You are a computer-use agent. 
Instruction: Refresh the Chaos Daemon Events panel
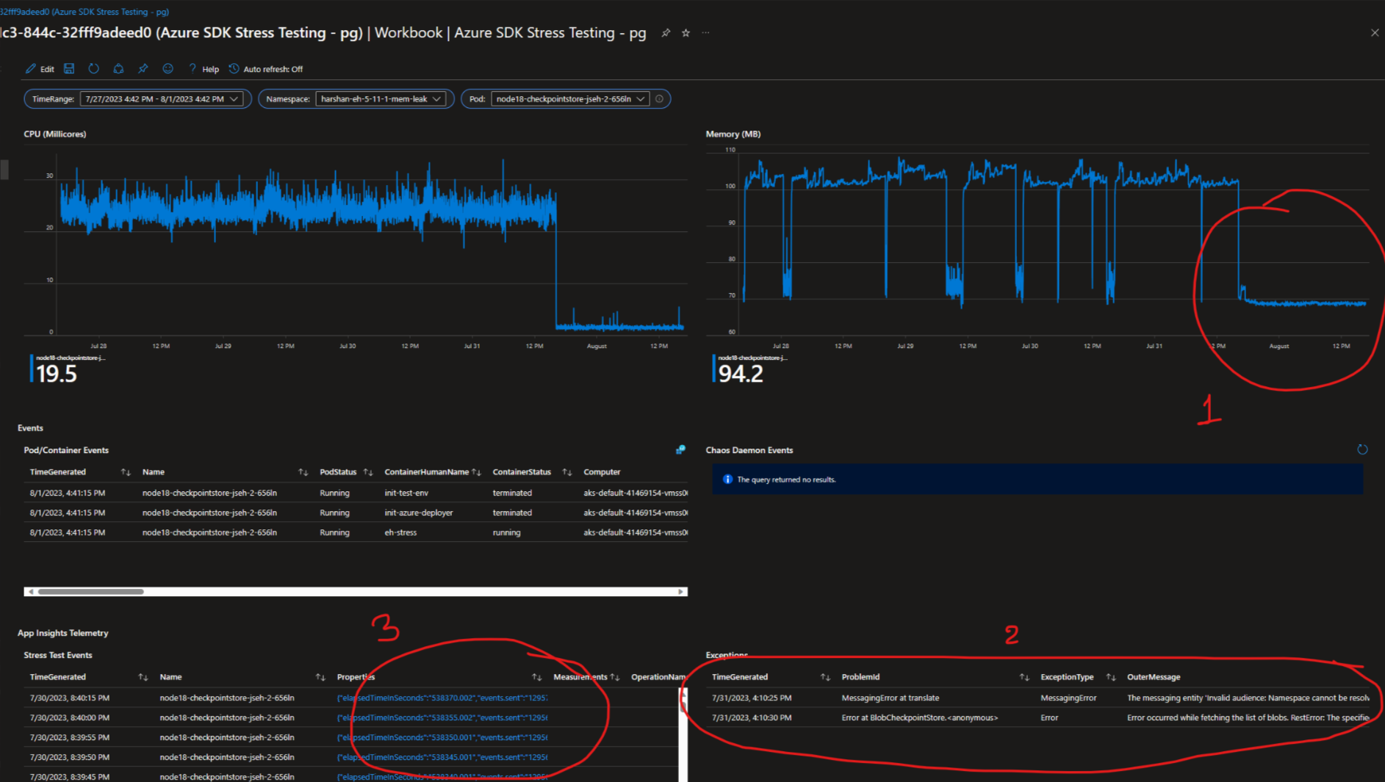1363,449
